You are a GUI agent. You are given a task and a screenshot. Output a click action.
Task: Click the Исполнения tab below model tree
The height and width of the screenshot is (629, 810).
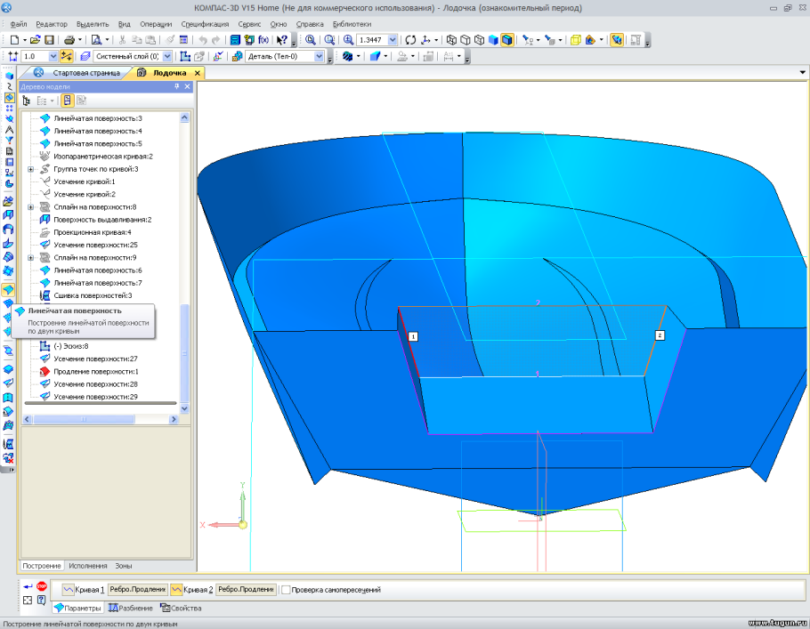click(89, 566)
